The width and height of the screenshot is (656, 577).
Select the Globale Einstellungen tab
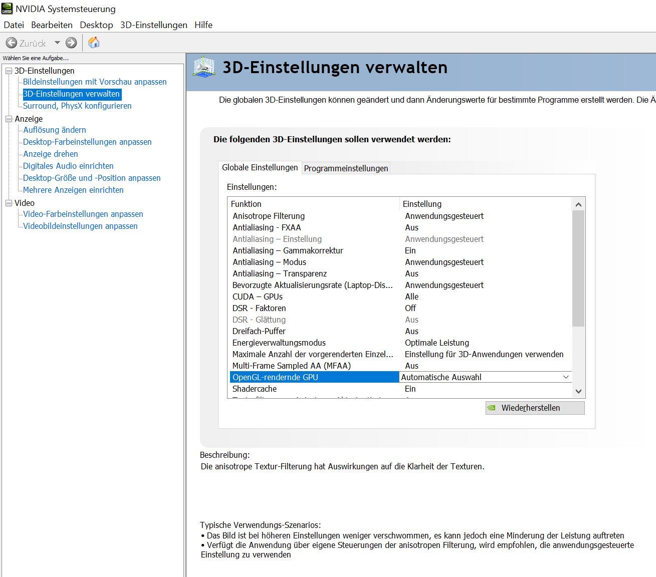(x=260, y=168)
